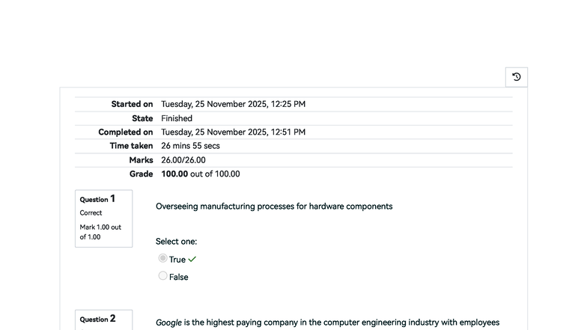Click the 'Time taken' label
This screenshot has height=330, width=587.
(131, 146)
